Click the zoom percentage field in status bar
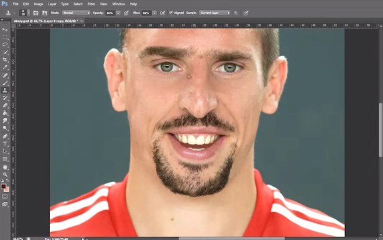 coord(18,239)
